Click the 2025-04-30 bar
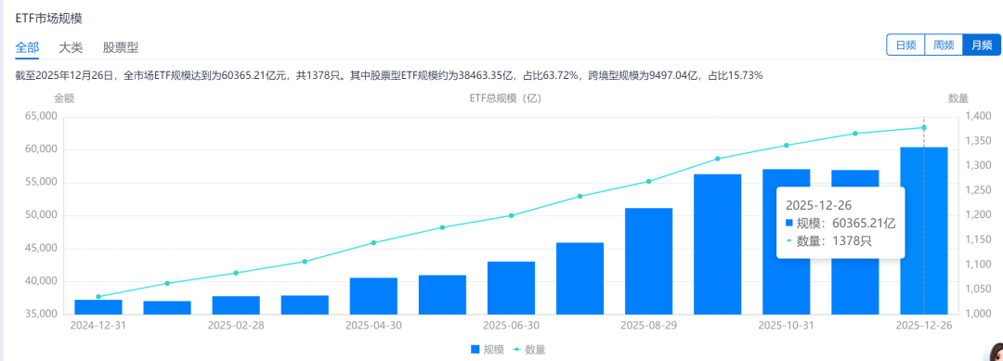 pos(373,296)
